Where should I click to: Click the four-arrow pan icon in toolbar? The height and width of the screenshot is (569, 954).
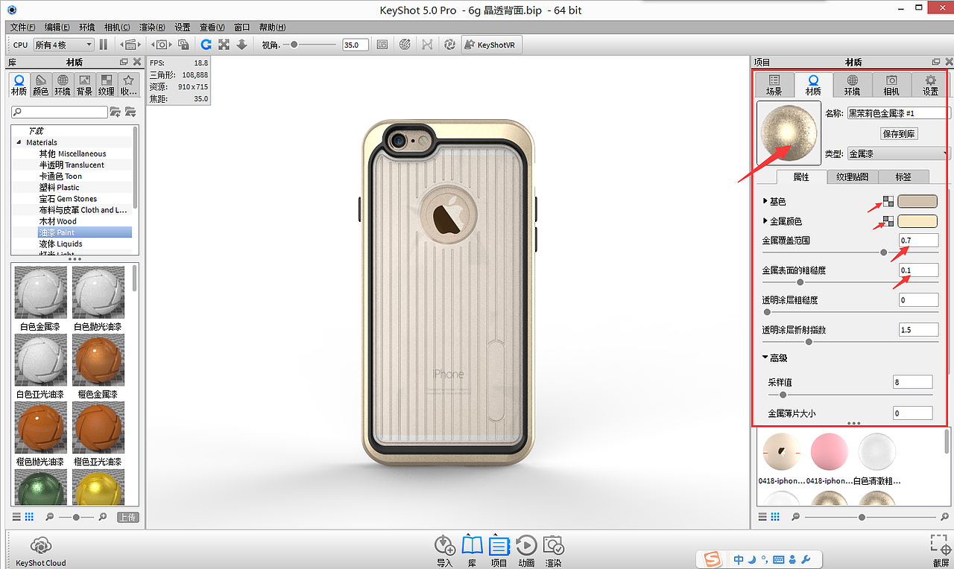224,45
